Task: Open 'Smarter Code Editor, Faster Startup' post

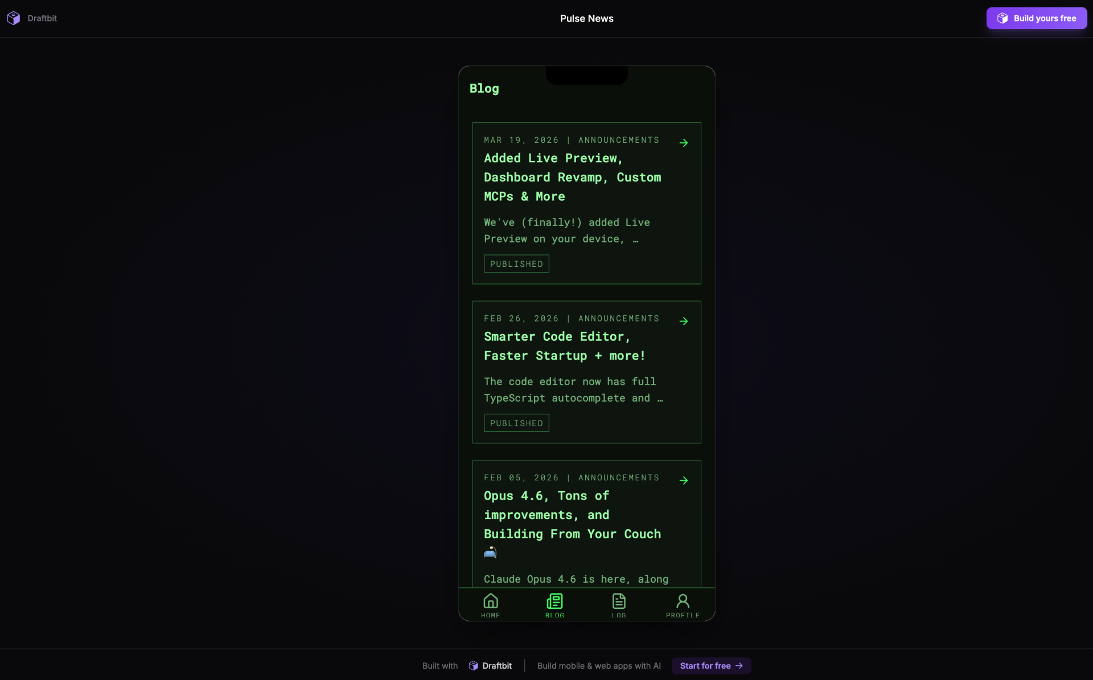Action: [x=565, y=346]
